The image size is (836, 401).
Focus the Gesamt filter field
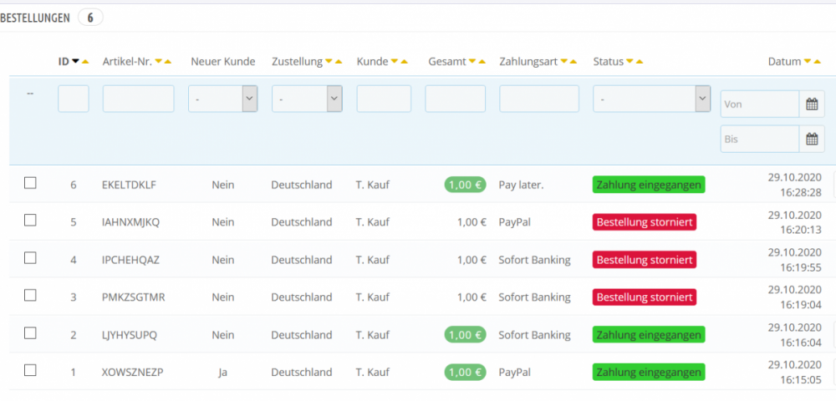(x=456, y=99)
